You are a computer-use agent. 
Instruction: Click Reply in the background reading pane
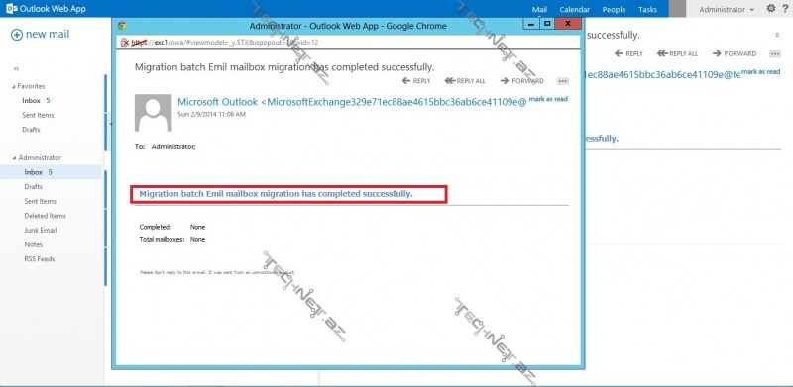[x=628, y=53]
